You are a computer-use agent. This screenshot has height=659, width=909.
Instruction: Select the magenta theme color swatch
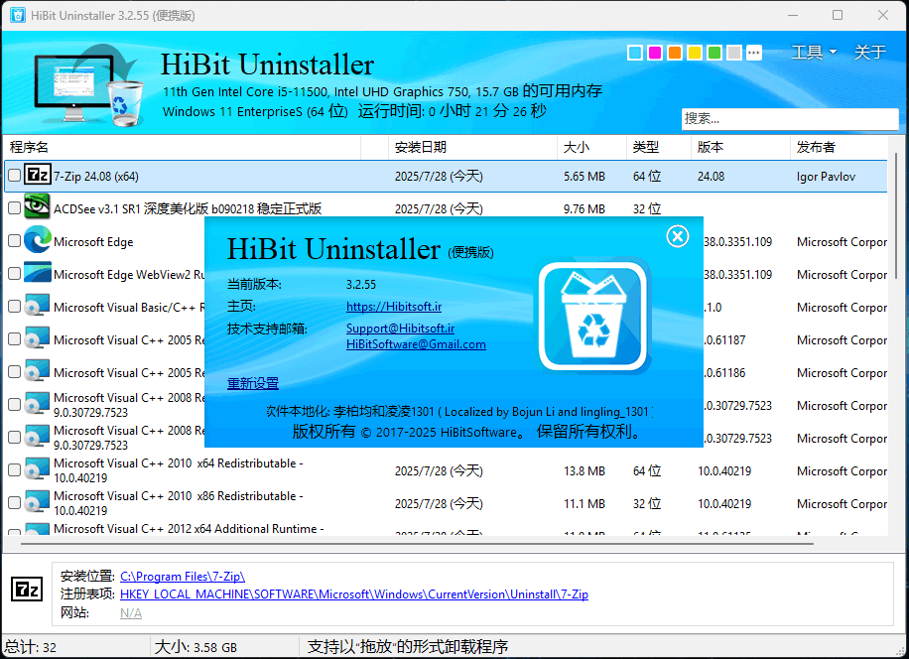coord(655,53)
